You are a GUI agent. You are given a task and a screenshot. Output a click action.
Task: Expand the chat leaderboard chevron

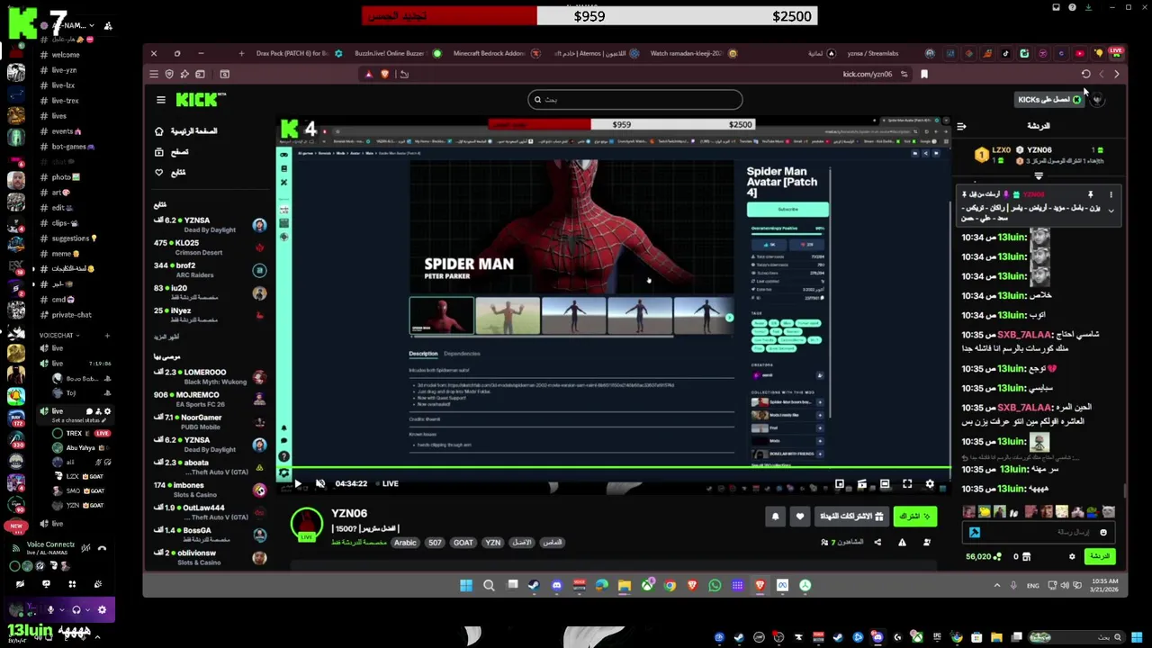(x=1039, y=176)
